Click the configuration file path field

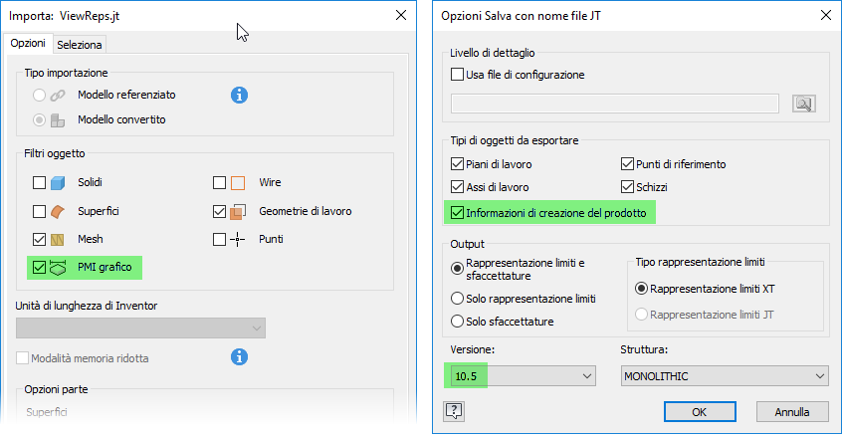coord(614,104)
